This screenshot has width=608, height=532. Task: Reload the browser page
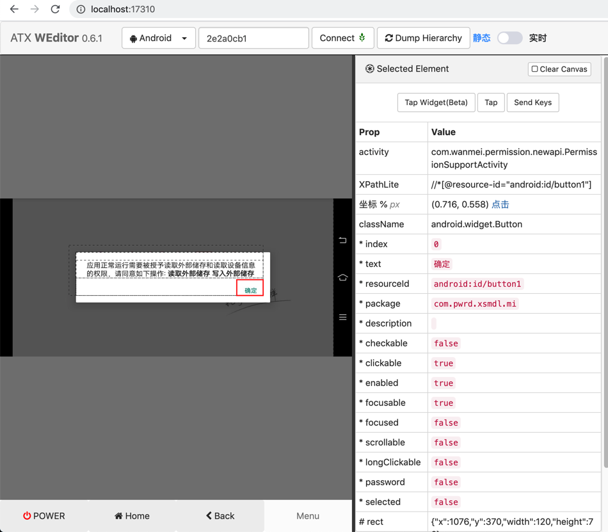coord(55,9)
